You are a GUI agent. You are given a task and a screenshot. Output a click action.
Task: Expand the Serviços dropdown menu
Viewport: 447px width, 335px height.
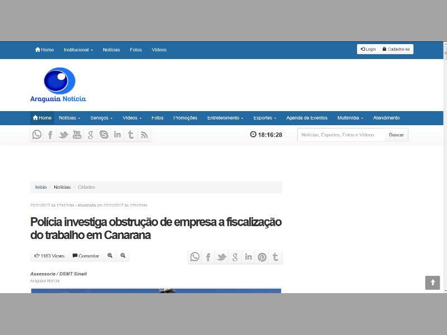[102, 118]
